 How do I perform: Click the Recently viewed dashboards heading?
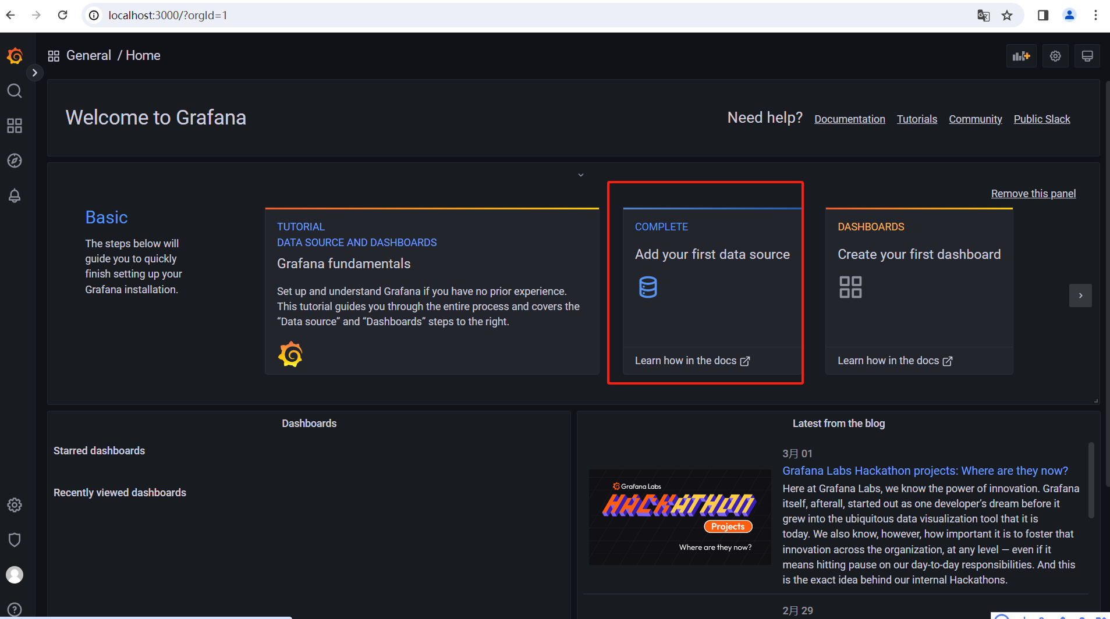(120, 493)
